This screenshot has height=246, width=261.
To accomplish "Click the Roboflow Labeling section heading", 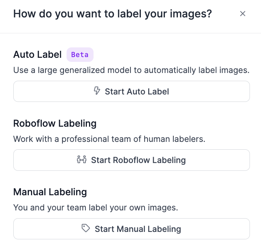I will click(x=55, y=123).
